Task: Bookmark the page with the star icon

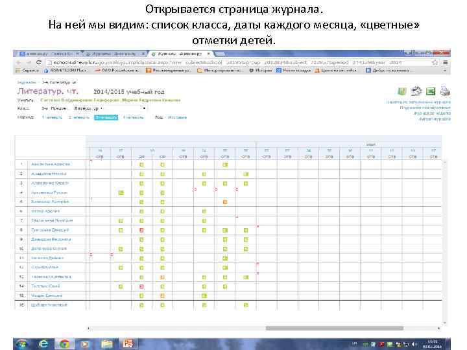Action: pos(435,62)
